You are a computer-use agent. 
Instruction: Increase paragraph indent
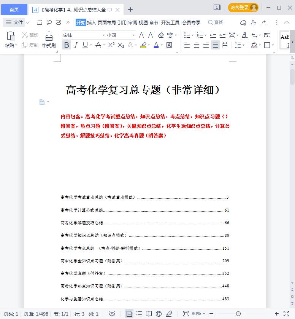point(222,35)
